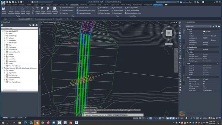The image size is (222, 125).
Task: Expand the drawing's Pipe Networks tree node
Action: [5, 50]
